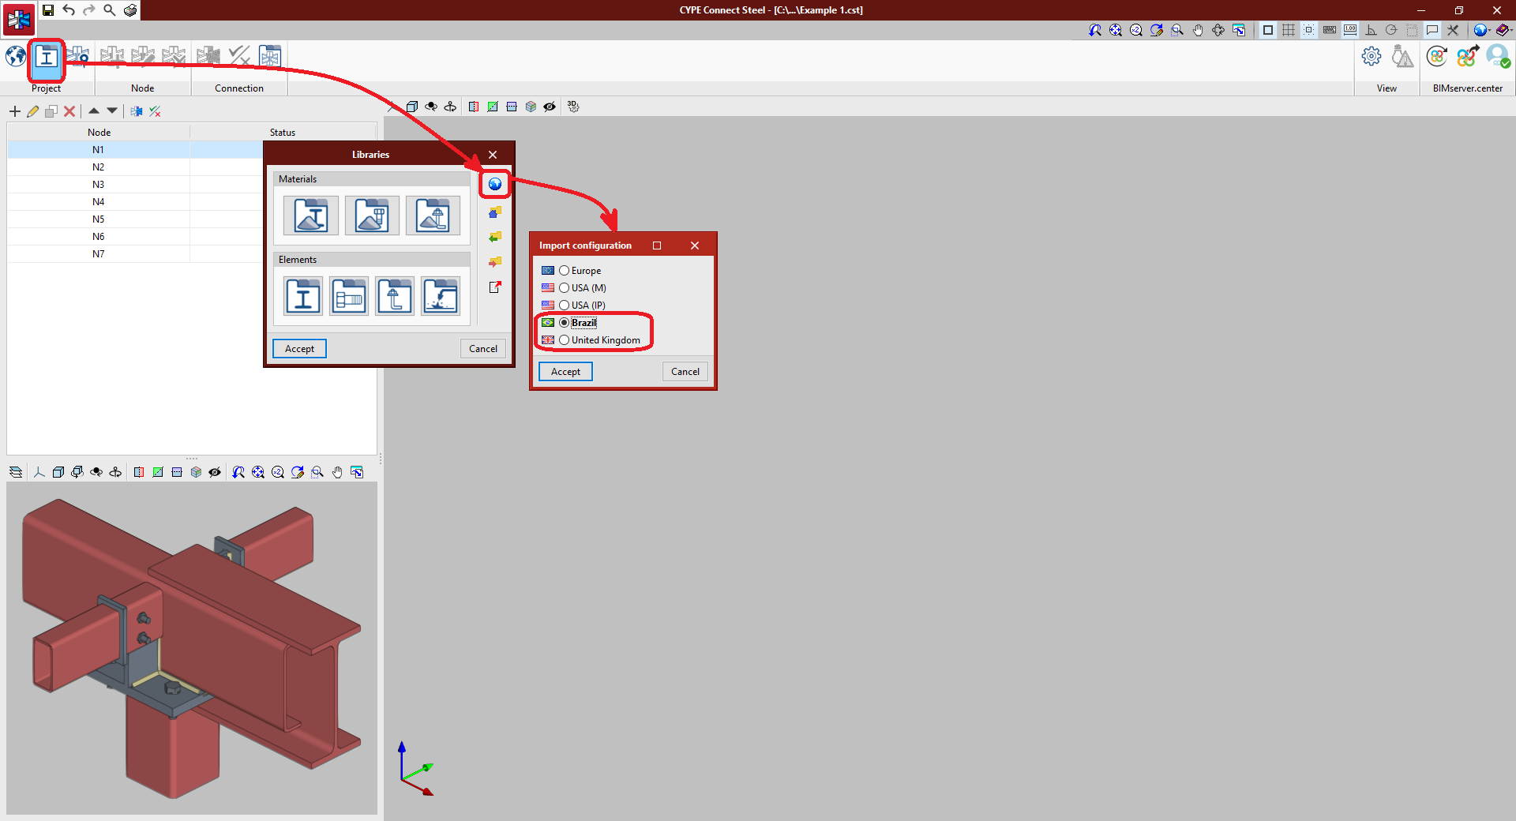This screenshot has width=1516, height=821.
Task: Open steel profiles material library icon
Action: [311, 216]
